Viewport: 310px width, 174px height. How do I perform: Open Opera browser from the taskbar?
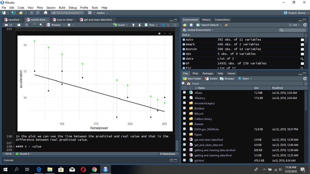83,169
